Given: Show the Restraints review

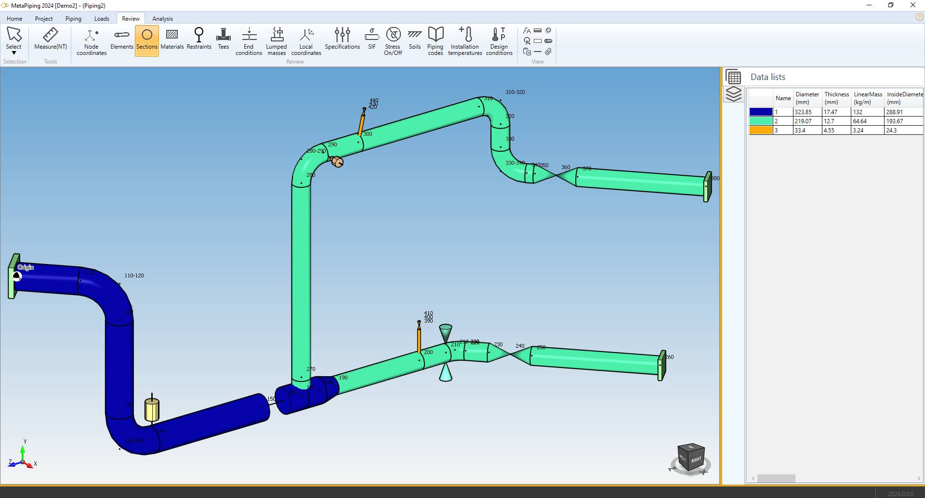Looking at the screenshot, I should coord(199,39).
